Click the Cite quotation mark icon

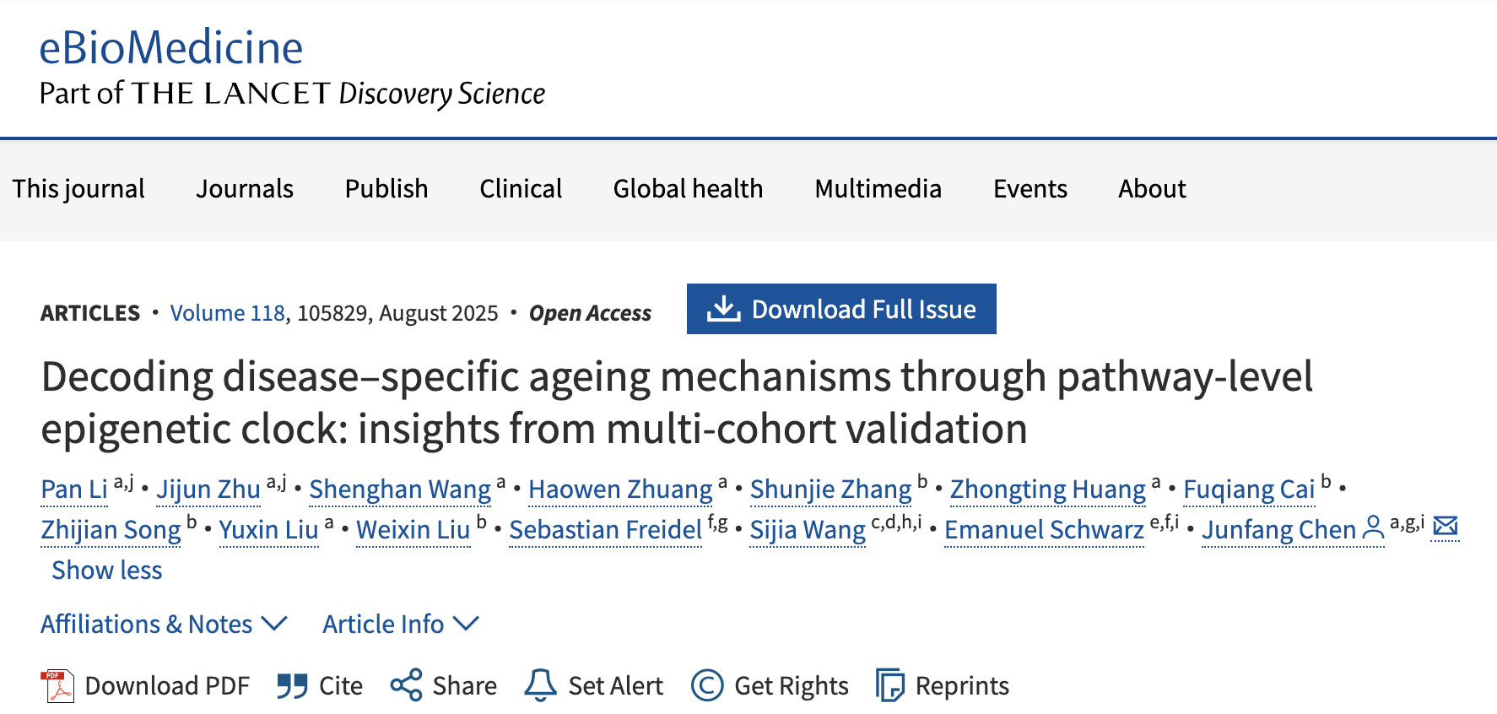pyautogui.click(x=292, y=685)
